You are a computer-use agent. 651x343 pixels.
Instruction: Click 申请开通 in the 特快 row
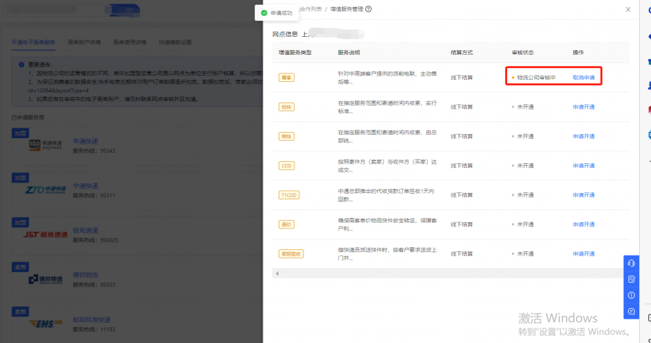(584, 137)
